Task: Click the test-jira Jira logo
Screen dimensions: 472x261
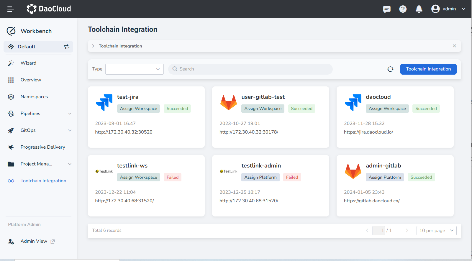Action: click(x=104, y=103)
